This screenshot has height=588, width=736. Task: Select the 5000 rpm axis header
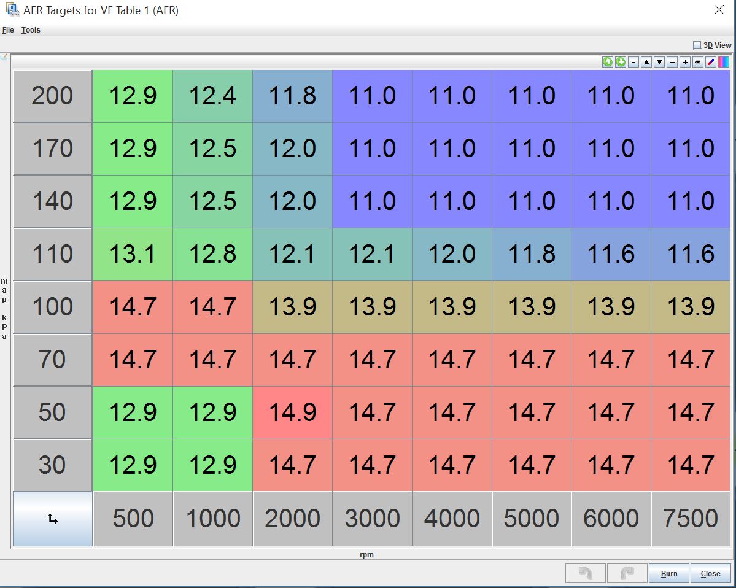(532, 519)
